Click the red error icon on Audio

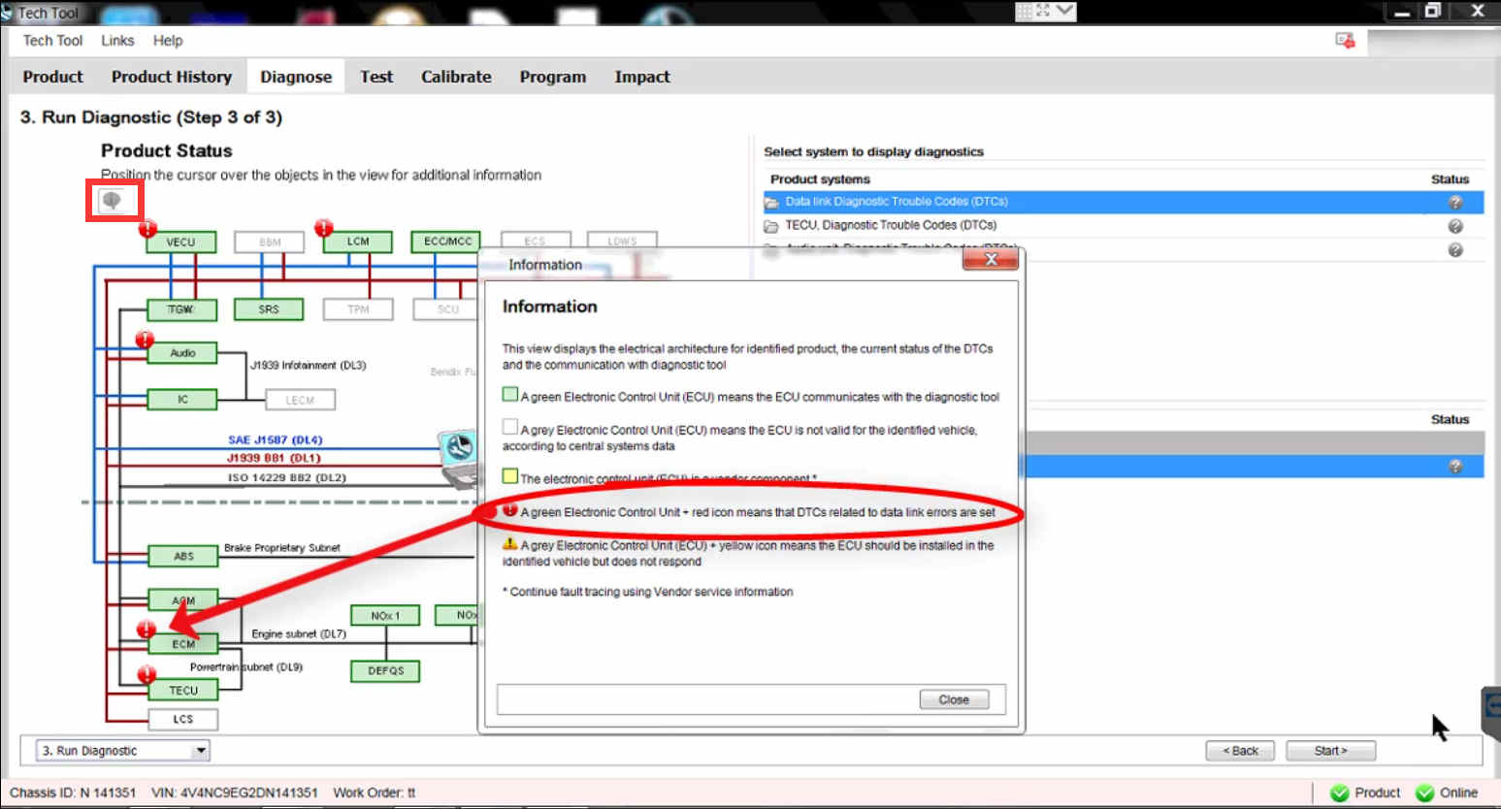pos(145,340)
